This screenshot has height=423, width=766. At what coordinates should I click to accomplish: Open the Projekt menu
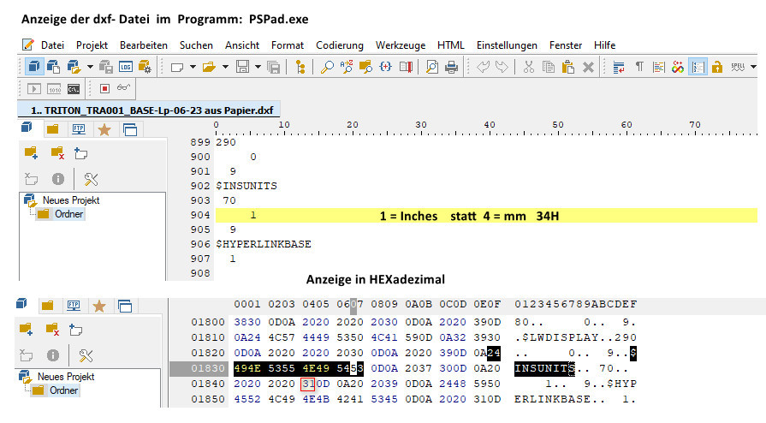click(x=92, y=45)
